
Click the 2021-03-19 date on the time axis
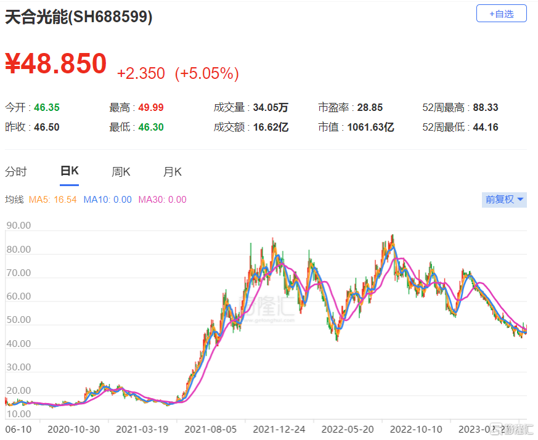pos(142,430)
